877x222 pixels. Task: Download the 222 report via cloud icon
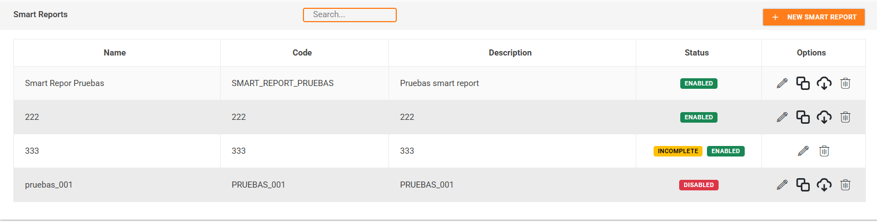824,117
